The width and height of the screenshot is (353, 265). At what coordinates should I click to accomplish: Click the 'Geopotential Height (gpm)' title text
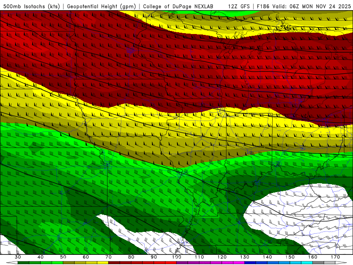coord(101,7)
